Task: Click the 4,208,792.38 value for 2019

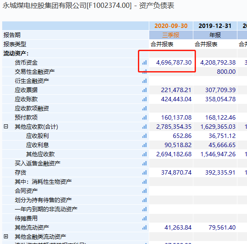Action: [218, 62]
